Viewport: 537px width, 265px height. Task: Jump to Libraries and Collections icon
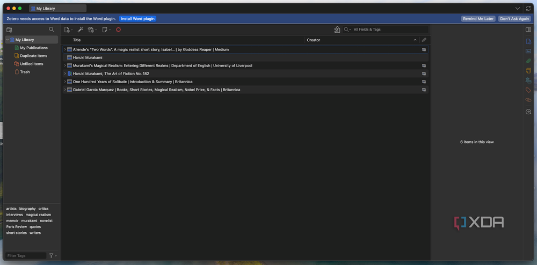point(528,80)
